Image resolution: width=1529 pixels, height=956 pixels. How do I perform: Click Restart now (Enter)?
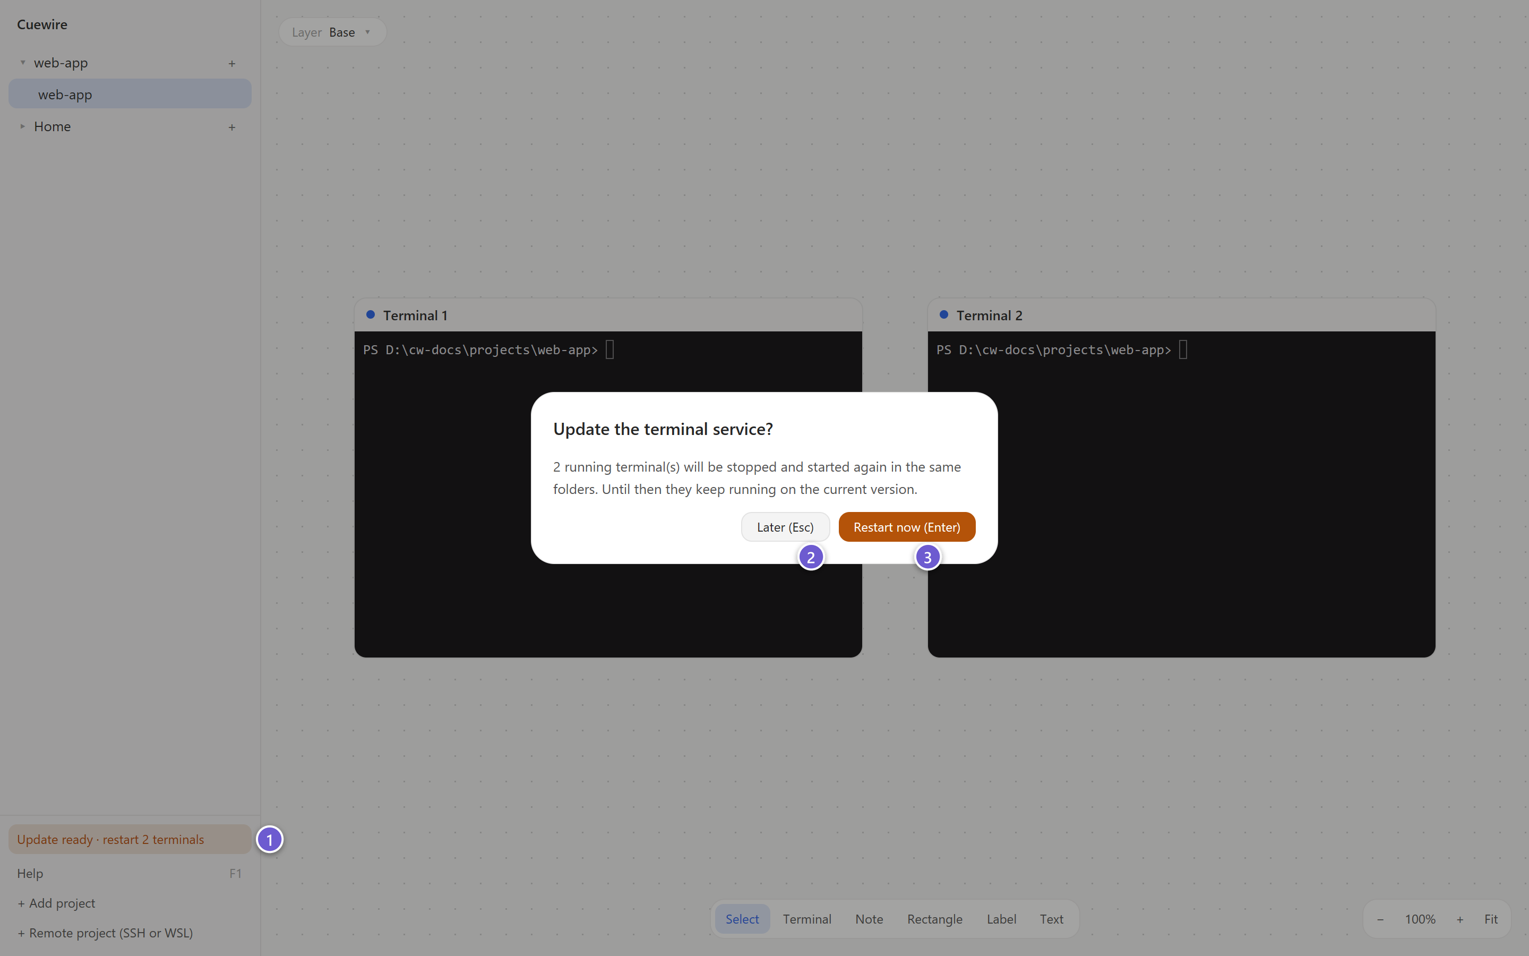point(907,527)
